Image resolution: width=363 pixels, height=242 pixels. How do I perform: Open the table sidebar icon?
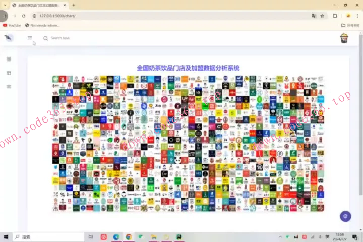coord(9,87)
